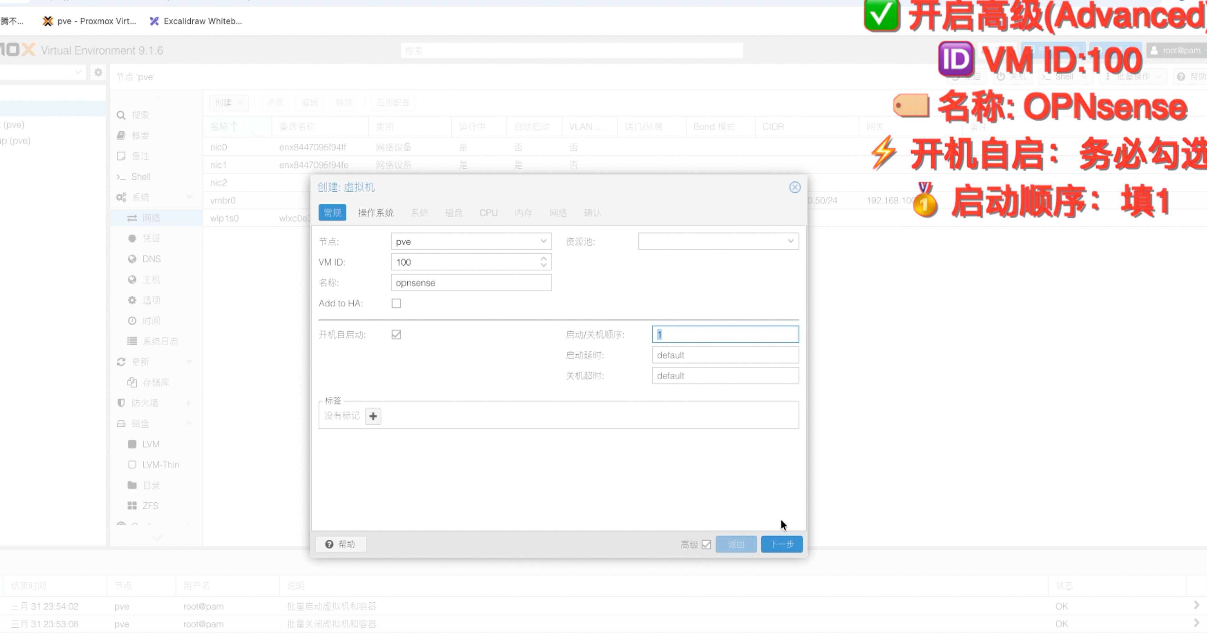Expand the 磁盘 section arrow in node menu
1207x636 pixels.
point(189,423)
